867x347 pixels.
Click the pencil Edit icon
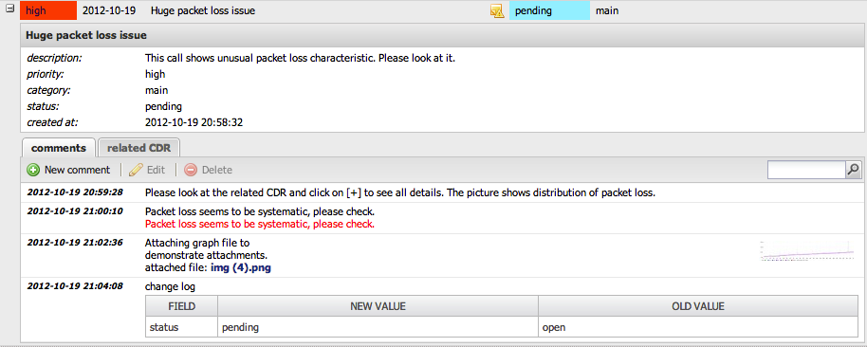(x=136, y=170)
